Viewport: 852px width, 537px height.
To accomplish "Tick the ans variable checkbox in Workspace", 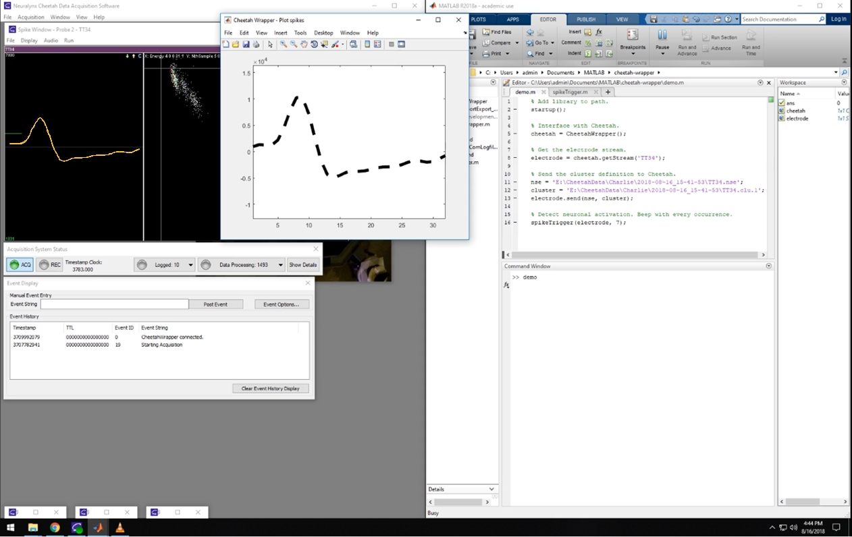I will 782,103.
